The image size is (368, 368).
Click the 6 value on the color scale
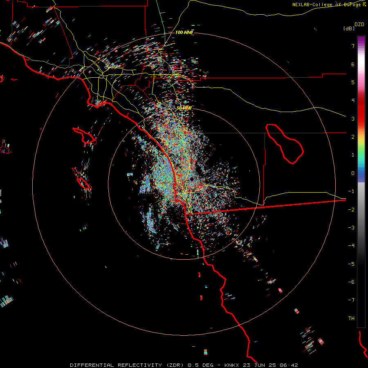(x=353, y=64)
